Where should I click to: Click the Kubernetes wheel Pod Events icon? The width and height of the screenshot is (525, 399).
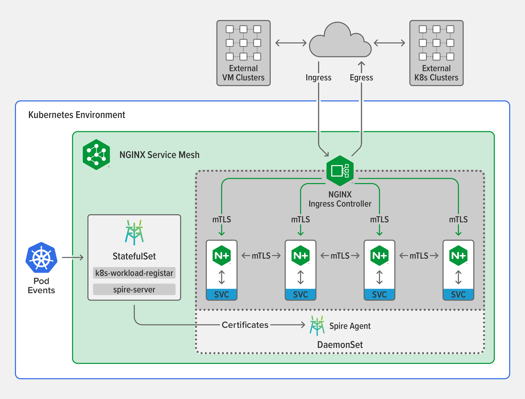(41, 257)
